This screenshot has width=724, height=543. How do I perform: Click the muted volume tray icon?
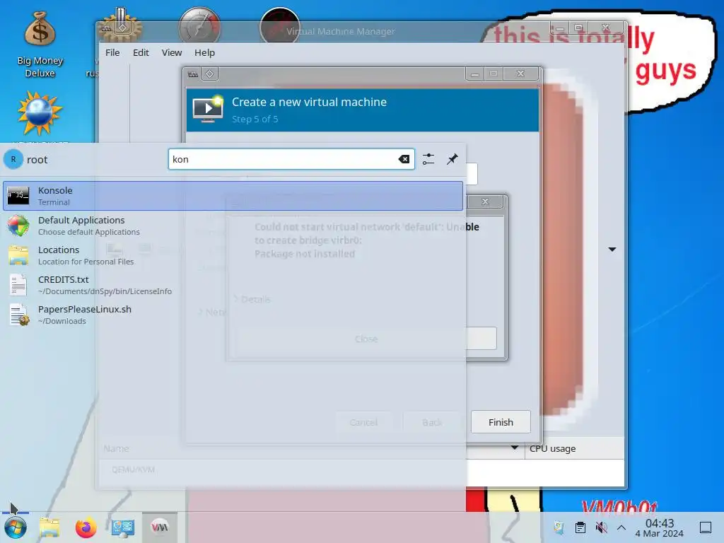(x=601, y=527)
